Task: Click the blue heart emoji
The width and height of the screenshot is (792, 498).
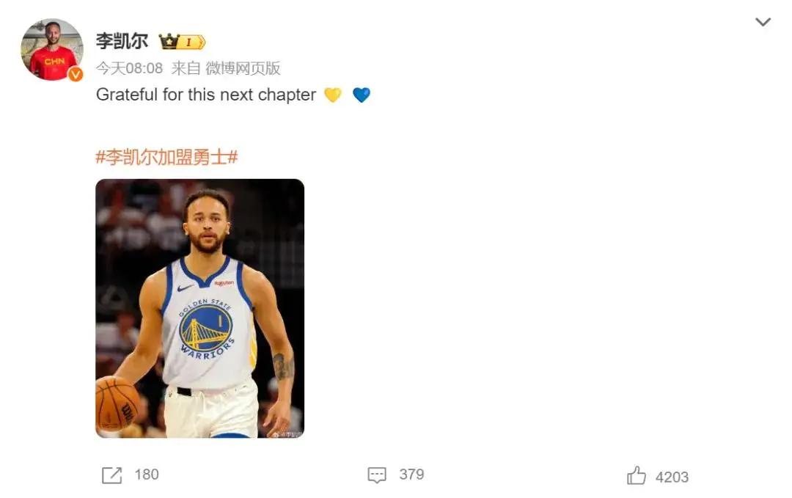Action: pos(362,95)
